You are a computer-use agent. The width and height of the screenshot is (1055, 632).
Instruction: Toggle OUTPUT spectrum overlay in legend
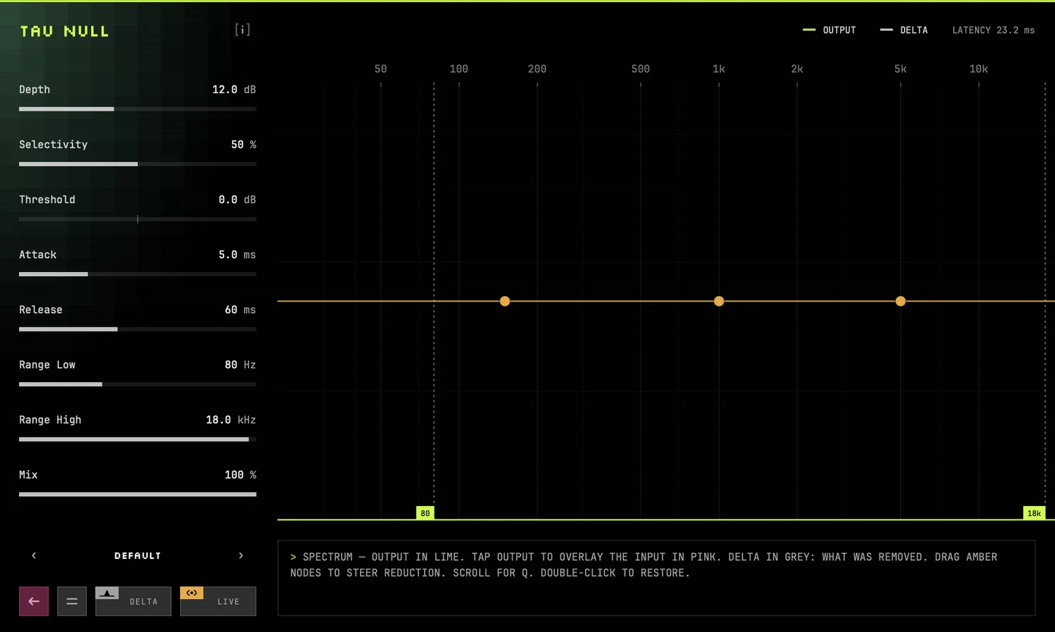829,30
